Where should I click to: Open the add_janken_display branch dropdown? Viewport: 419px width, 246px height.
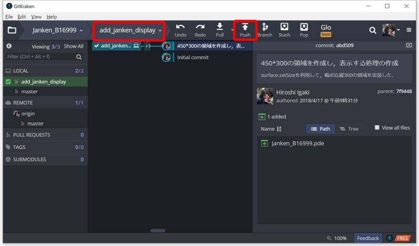(x=130, y=30)
